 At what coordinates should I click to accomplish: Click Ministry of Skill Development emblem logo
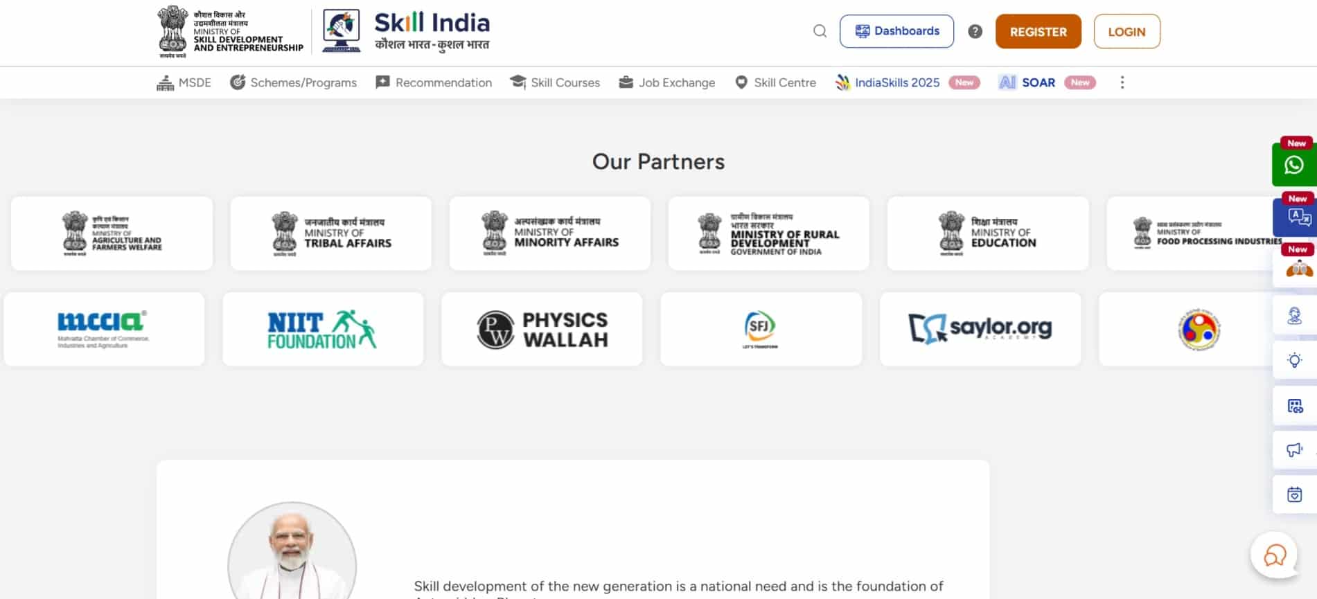click(231, 31)
